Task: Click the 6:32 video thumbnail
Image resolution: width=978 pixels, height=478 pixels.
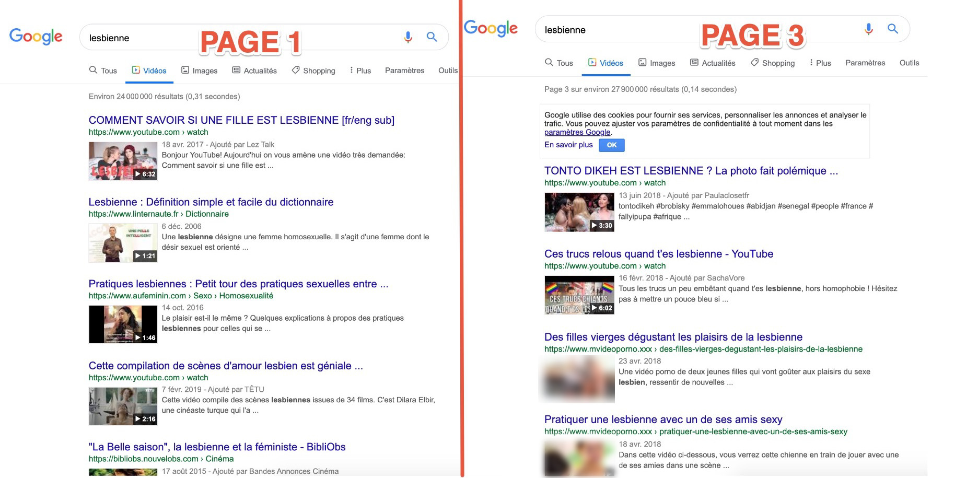Action: 123,161
